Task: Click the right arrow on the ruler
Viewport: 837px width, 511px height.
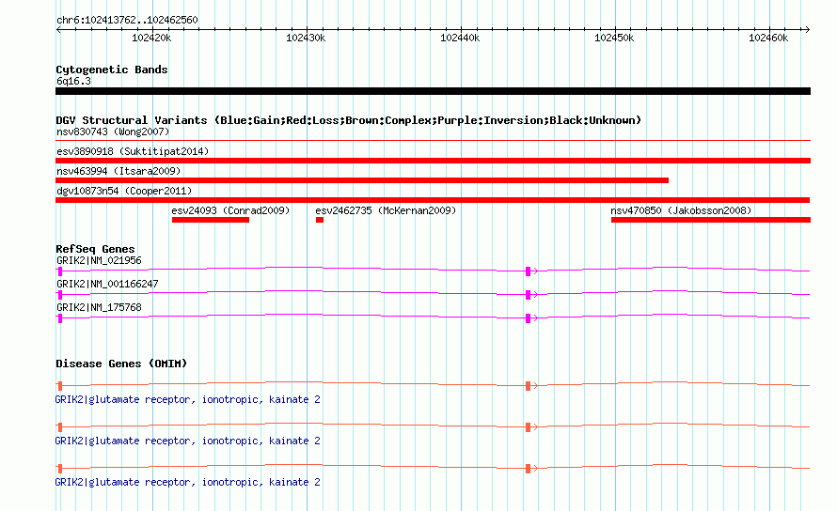Action: (808, 29)
